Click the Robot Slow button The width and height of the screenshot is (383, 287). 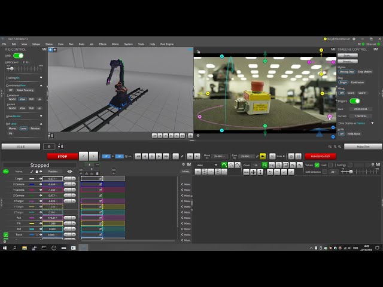click(x=363, y=146)
